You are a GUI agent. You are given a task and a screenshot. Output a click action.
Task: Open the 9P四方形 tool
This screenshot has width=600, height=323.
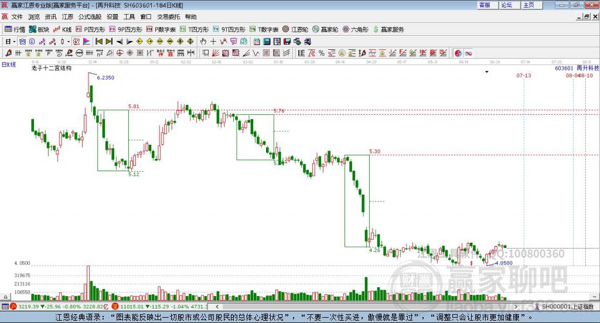tap(125, 29)
